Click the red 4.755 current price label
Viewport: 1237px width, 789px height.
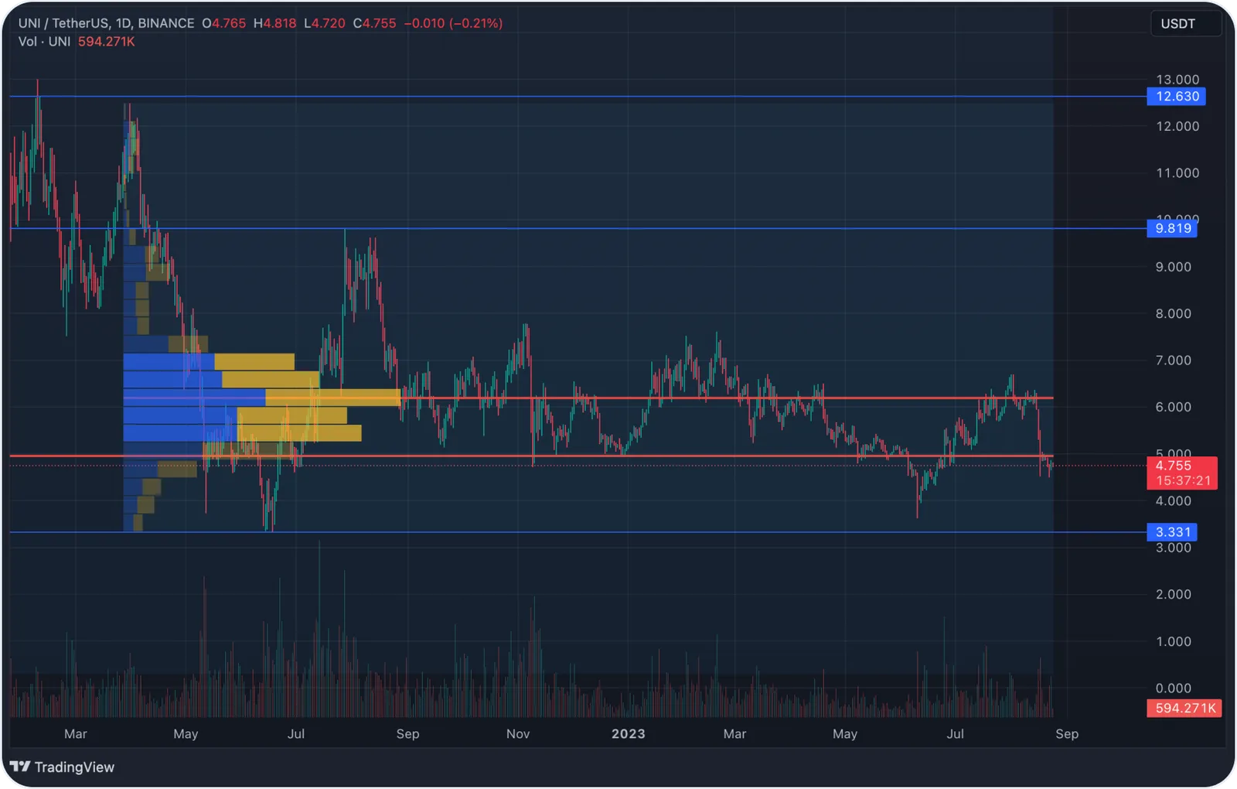point(1173,466)
